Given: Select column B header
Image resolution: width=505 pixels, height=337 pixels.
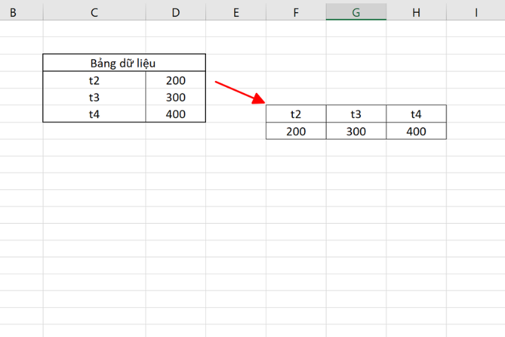Looking at the screenshot, I should [x=22, y=12].
